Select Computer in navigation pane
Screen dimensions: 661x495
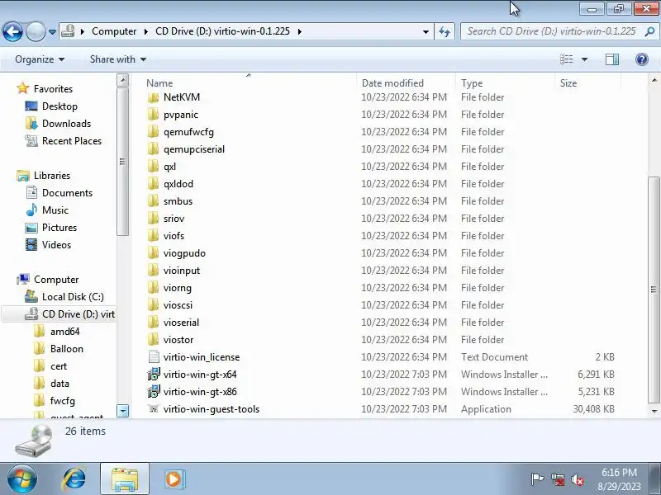click(x=56, y=280)
